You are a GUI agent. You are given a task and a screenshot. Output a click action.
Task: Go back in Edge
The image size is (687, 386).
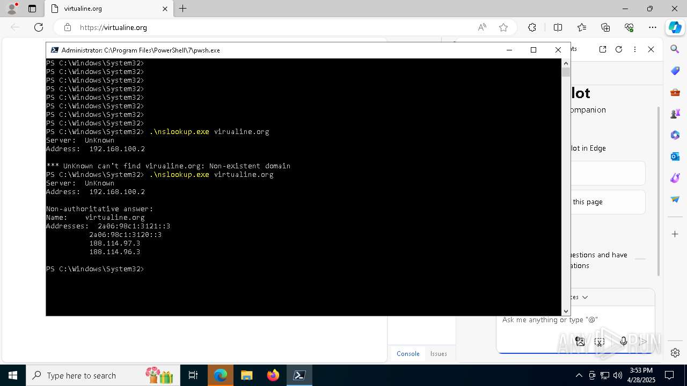tap(15, 27)
